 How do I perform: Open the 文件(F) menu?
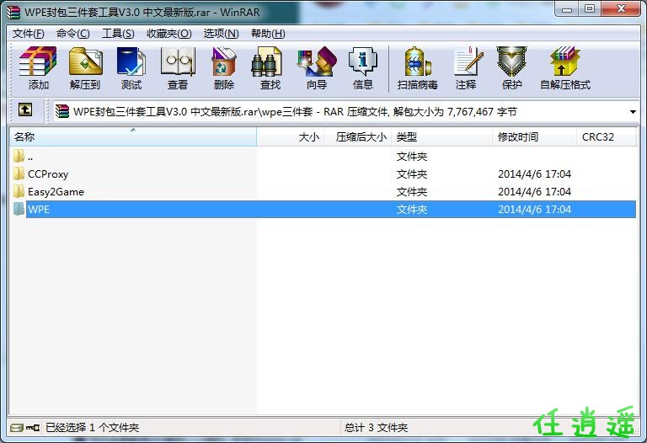29,34
